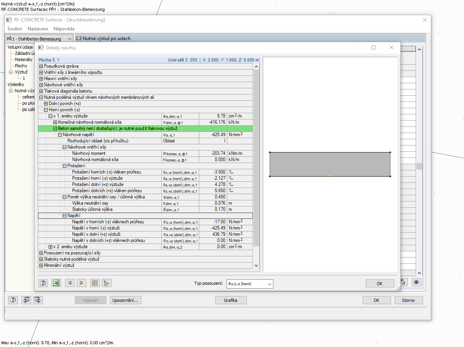Close the RF-CONCRETE Surfaces window
This screenshot has height=347, width=464.
(425, 20)
